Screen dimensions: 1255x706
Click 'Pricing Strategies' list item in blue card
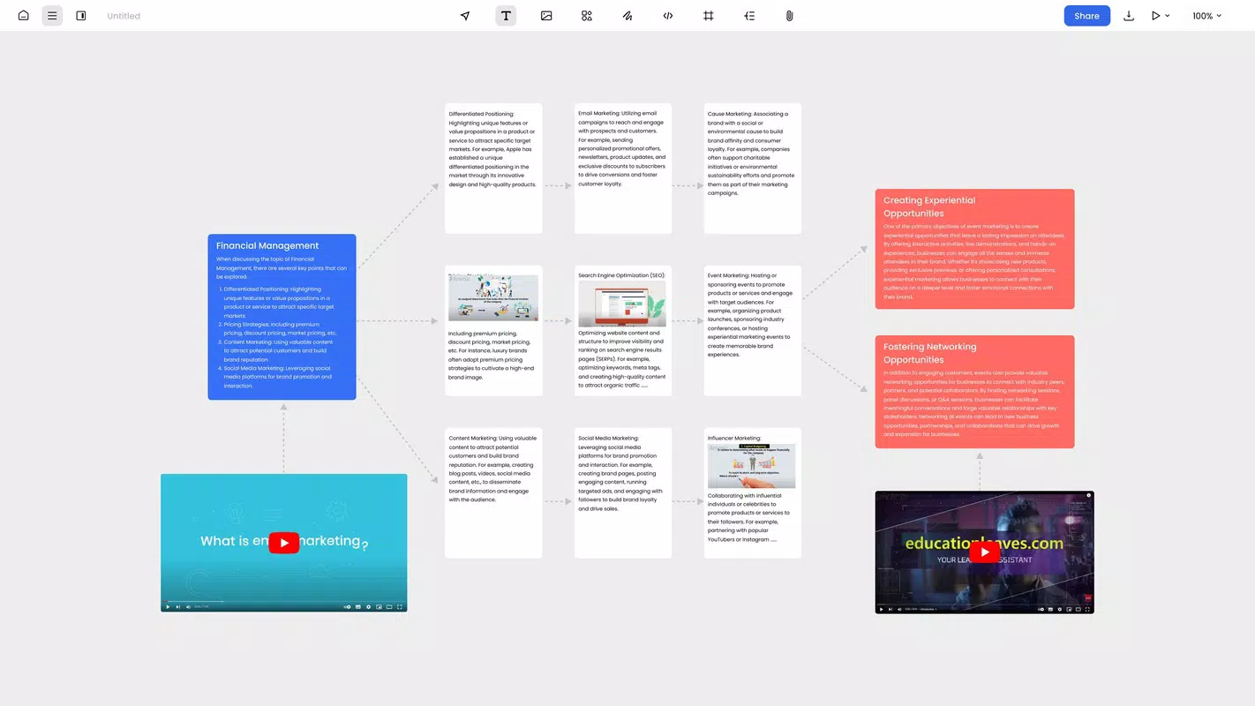[281, 328]
